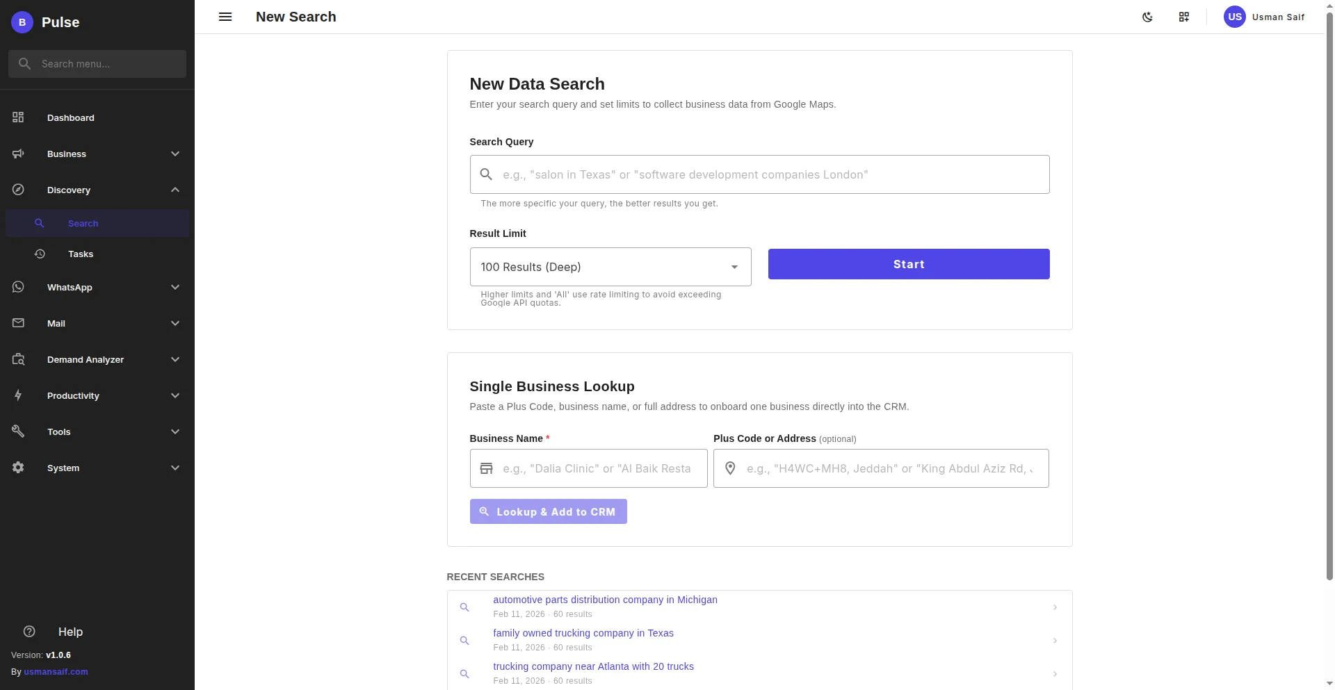Open the WhatsApp menu item
1335x690 pixels.
coord(97,287)
